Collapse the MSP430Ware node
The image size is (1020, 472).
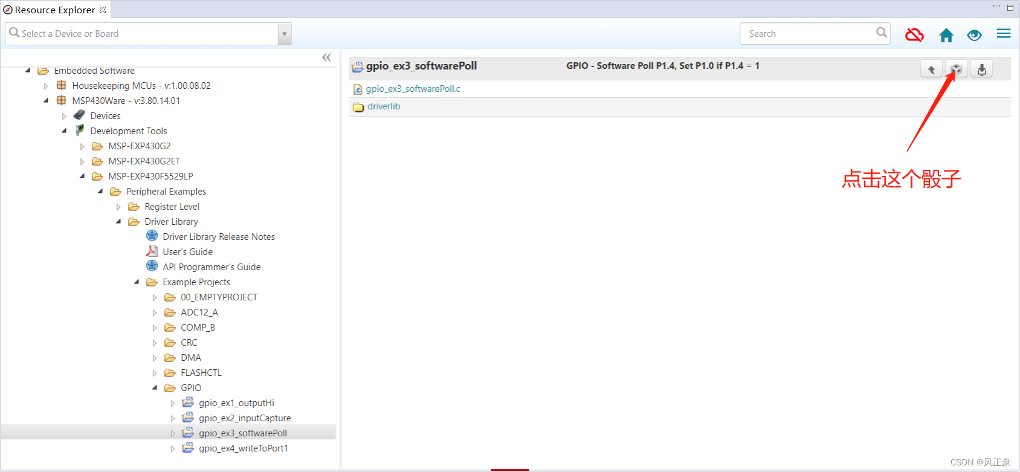click(x=46, y=101)
